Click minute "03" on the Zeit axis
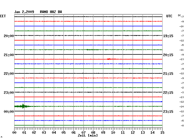 (44, 133)
